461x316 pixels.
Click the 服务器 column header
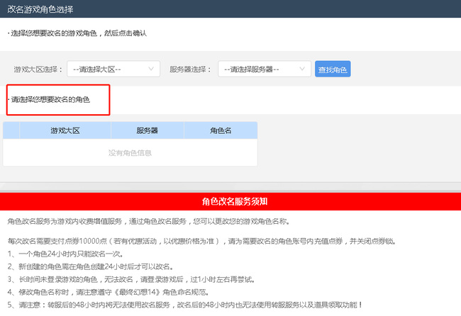[x=147, y=131]
